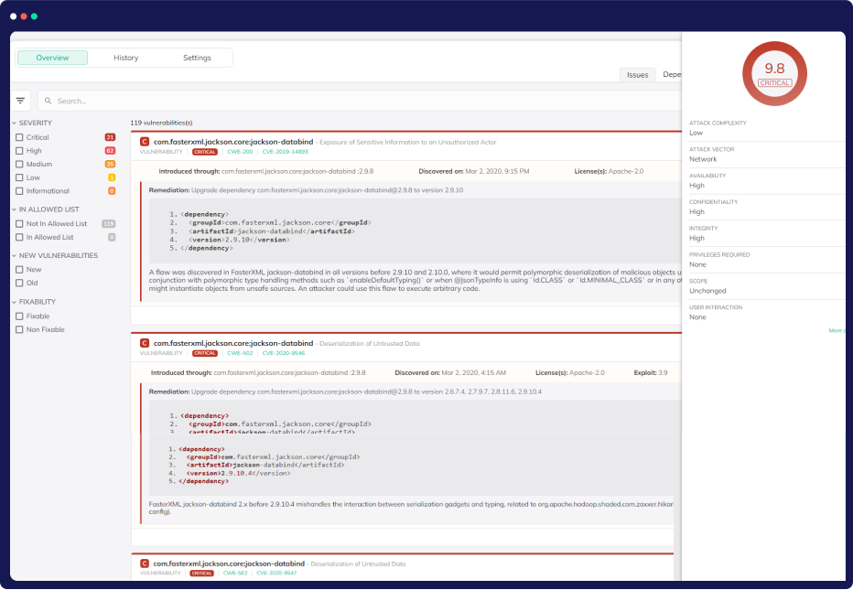Click the red C icon of second vulnerability

tap(145, 344)
